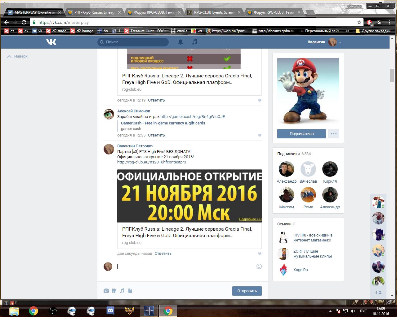Expand the hidden bookmarks chevron »
397x317 pixels.
click(x=348, y=31)
